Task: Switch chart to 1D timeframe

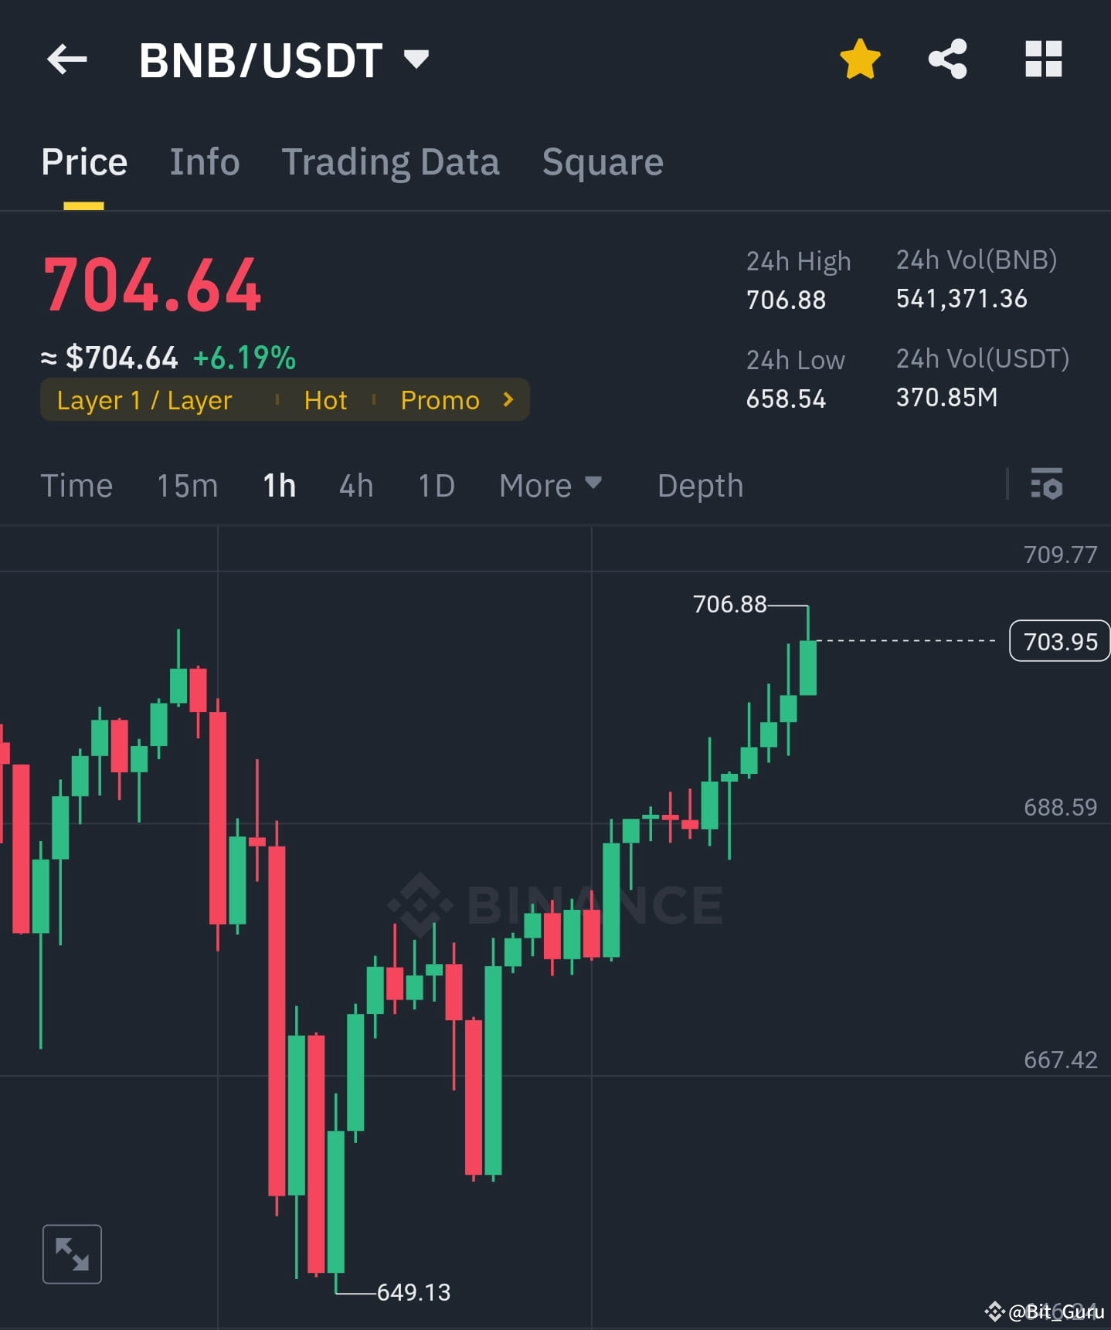Action: coord(435,485)
